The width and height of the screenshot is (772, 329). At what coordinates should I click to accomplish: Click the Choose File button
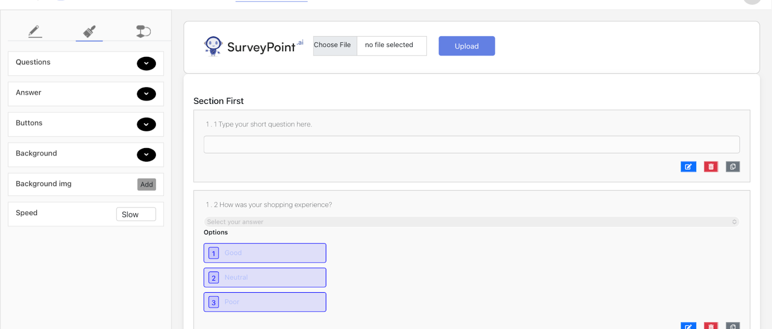332,45
